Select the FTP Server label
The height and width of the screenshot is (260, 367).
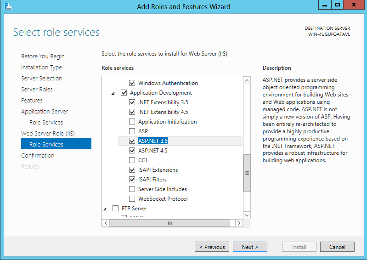(x=134, y=208)
